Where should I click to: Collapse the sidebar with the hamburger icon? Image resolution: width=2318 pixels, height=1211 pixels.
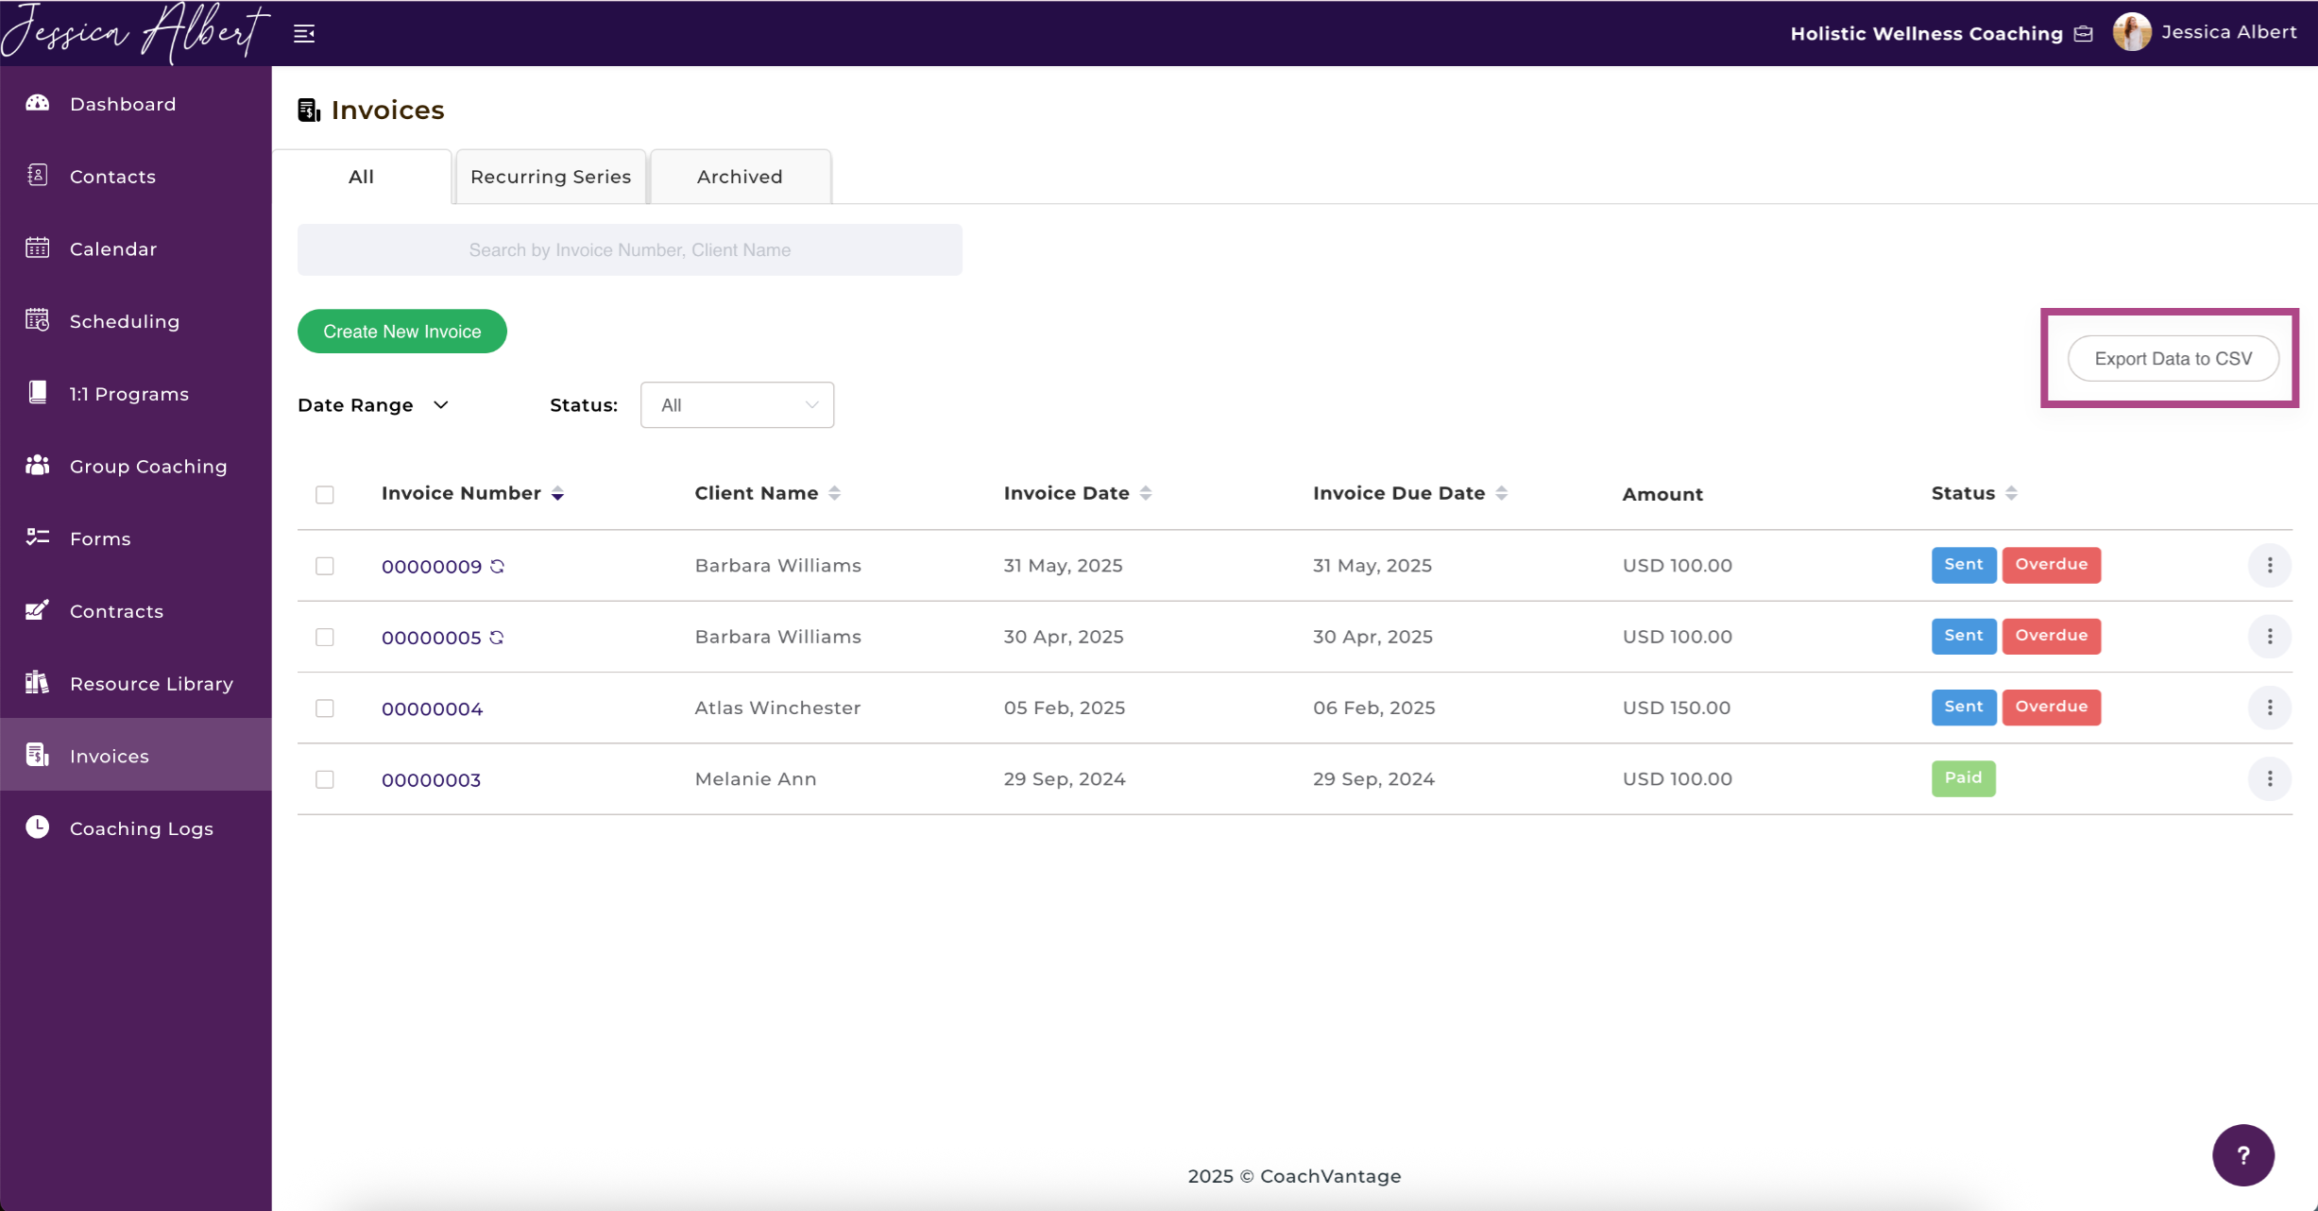point(304,34)
